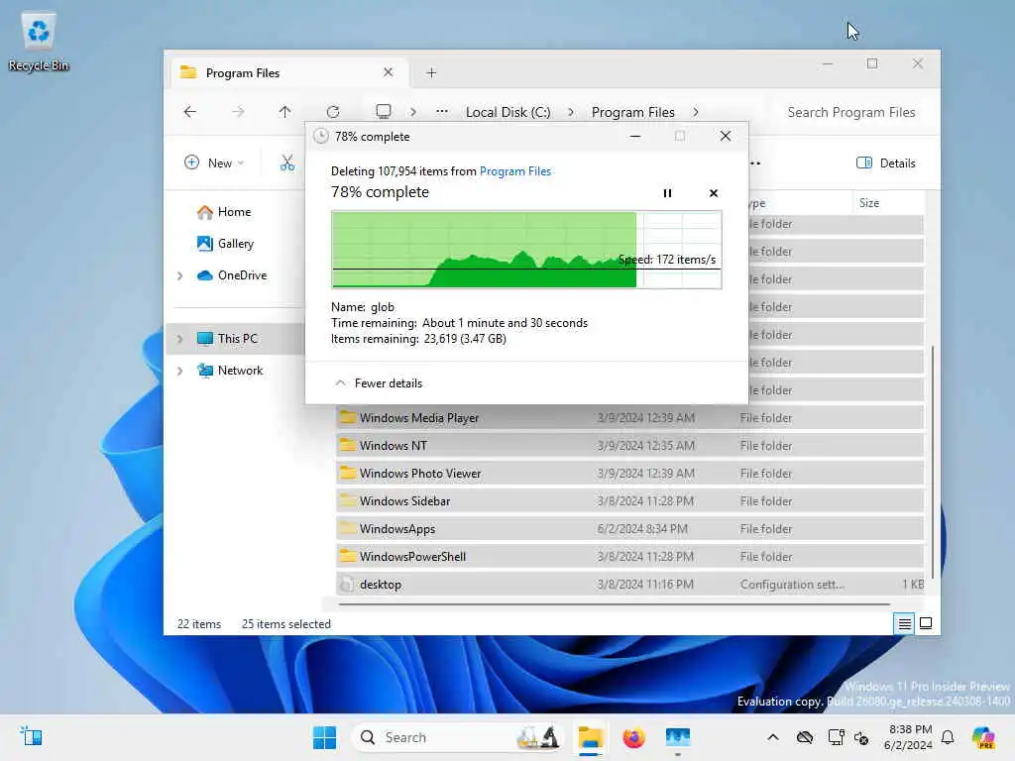Open the notifications bell

(948, 737)
